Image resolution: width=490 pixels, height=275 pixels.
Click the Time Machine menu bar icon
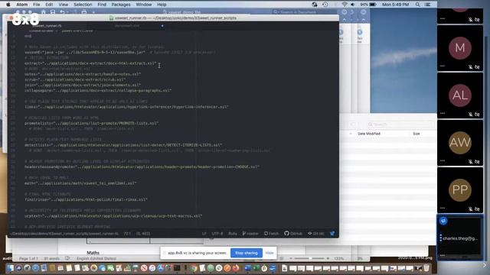point(325,5)
